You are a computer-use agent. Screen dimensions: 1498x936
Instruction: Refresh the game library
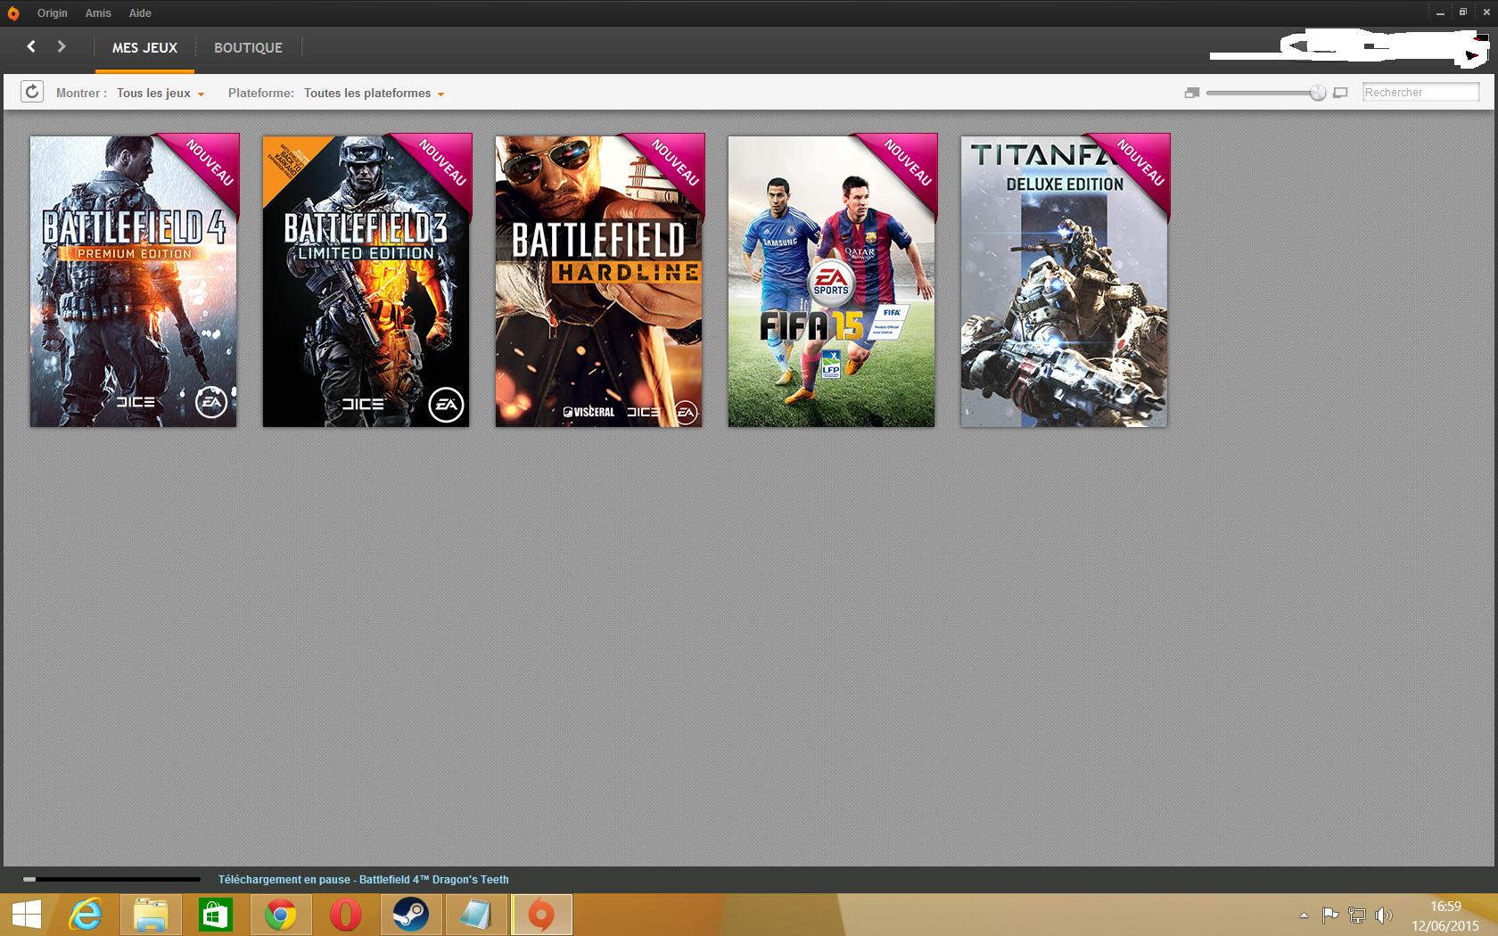pos(32,92)
